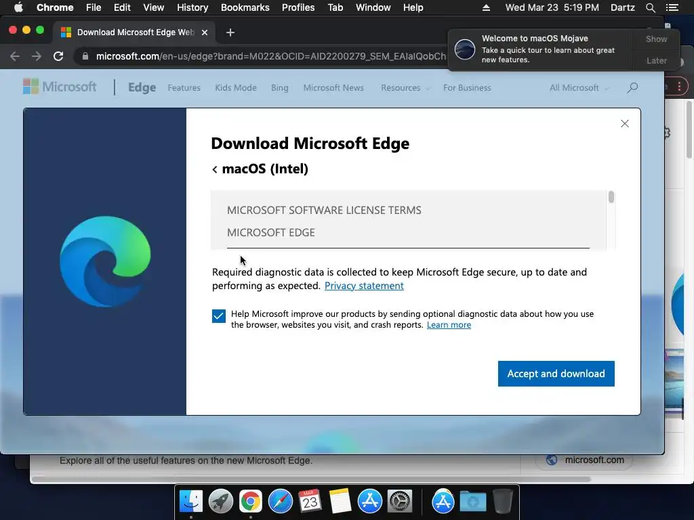Open the Help menu
Screen dimensions: 694x520
coord(413,7)
